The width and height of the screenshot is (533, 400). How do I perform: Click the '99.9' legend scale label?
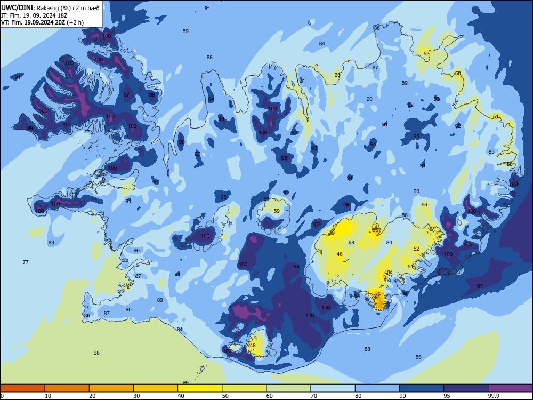point(493,396)
